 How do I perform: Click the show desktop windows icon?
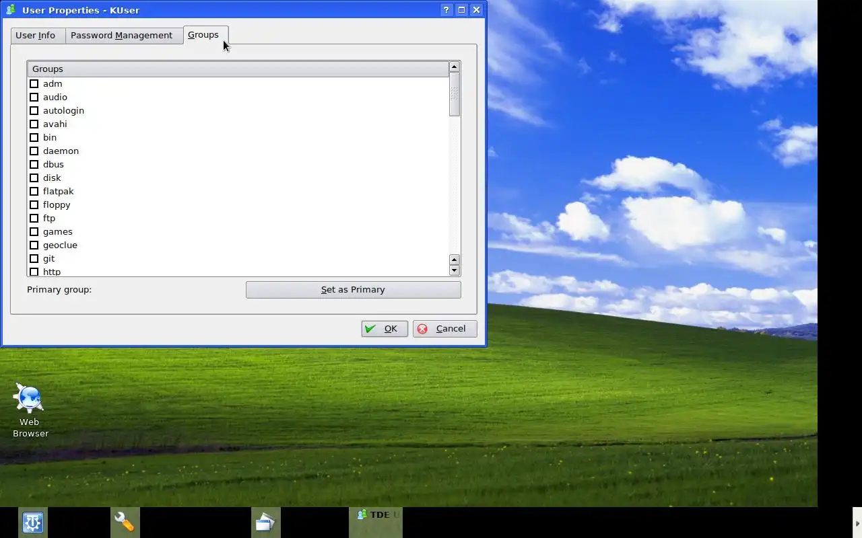[x=265, y=523]
